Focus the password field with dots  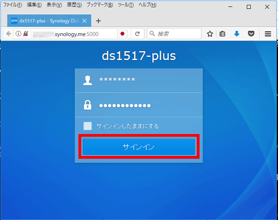139,105
